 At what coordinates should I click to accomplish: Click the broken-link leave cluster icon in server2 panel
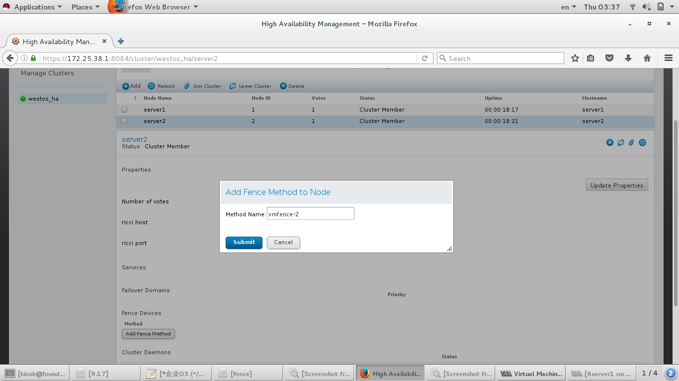coord(621,142)
